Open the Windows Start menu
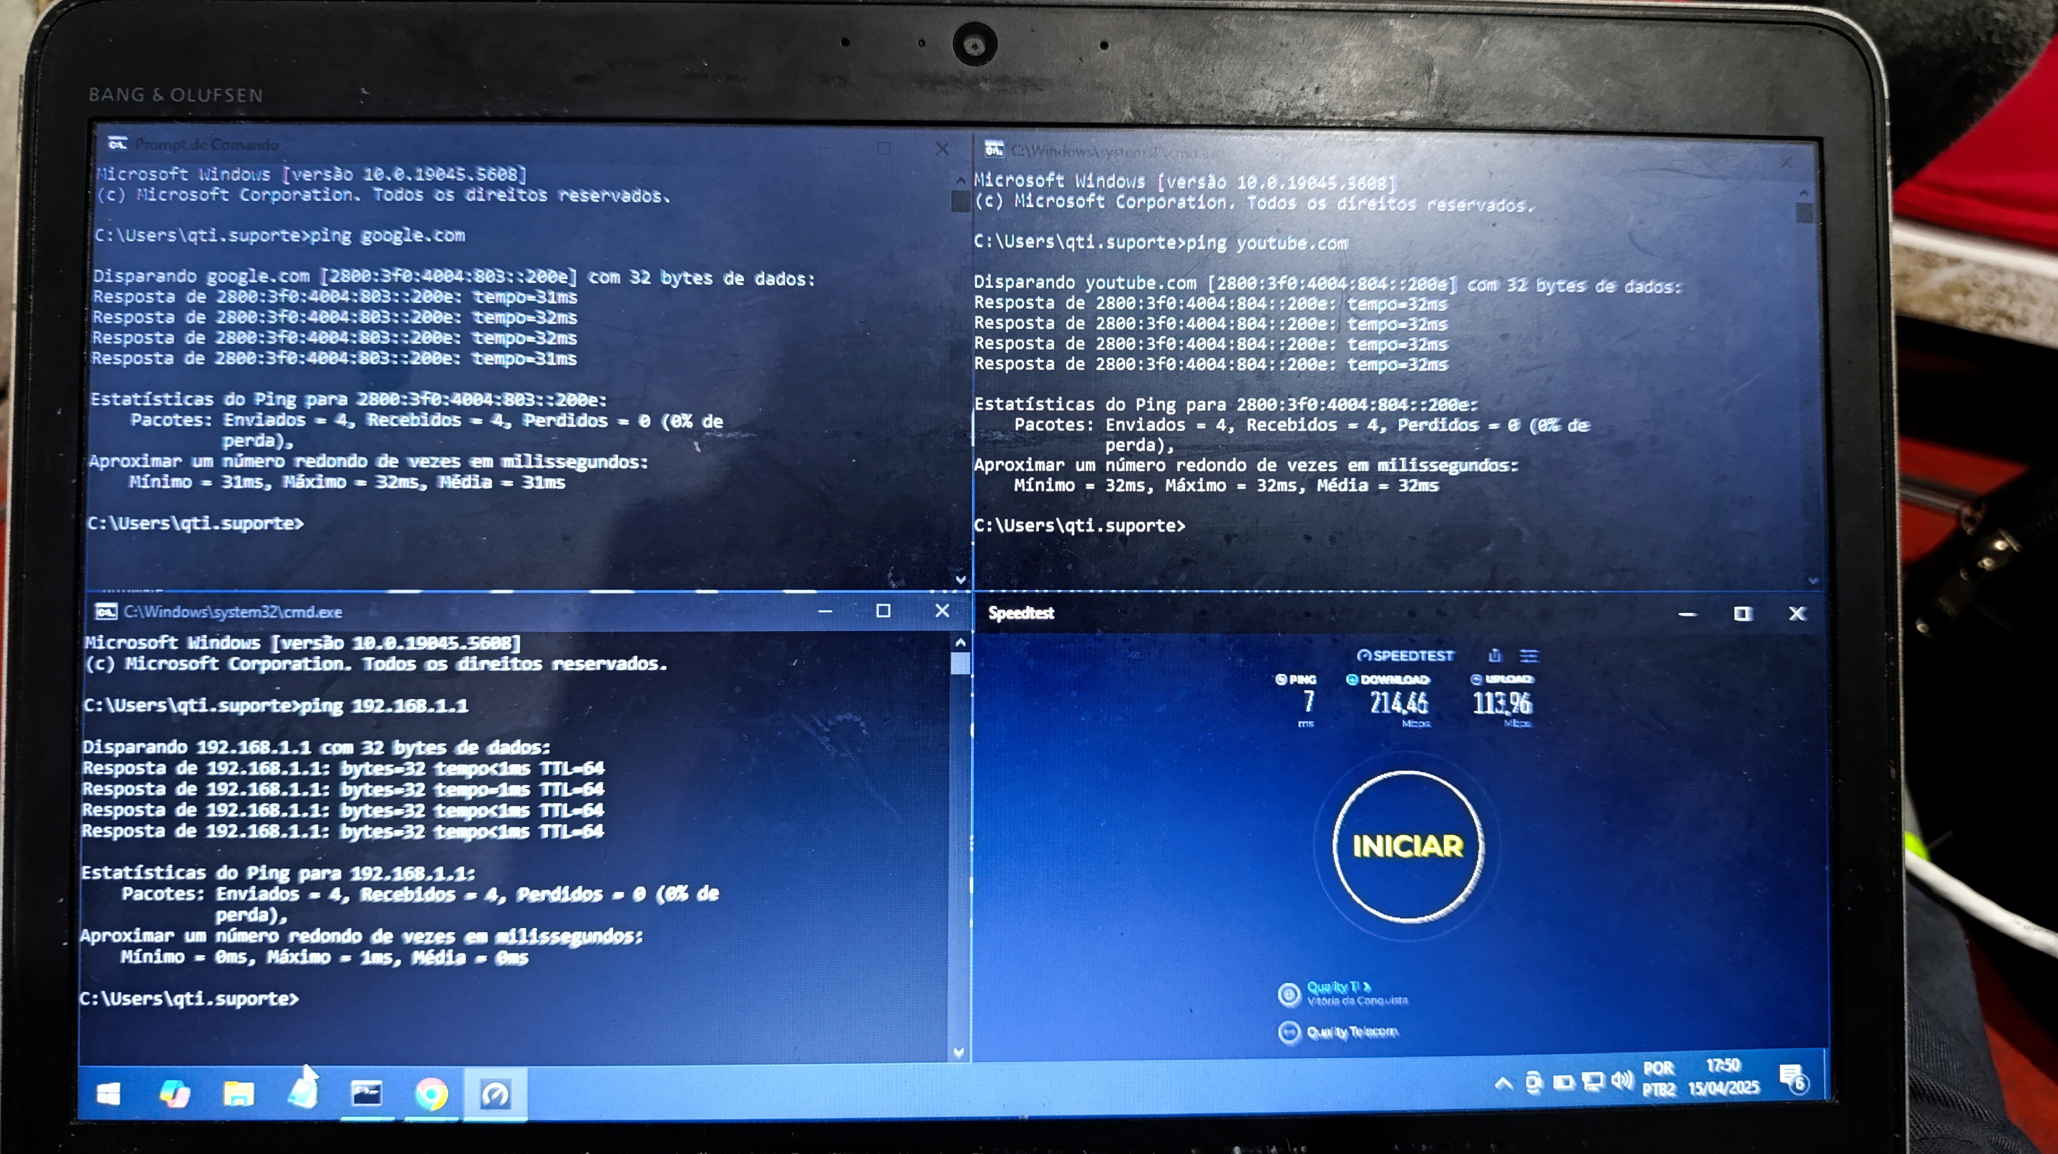The height and width of the screenshot is (1154, 2058). 108,1094
